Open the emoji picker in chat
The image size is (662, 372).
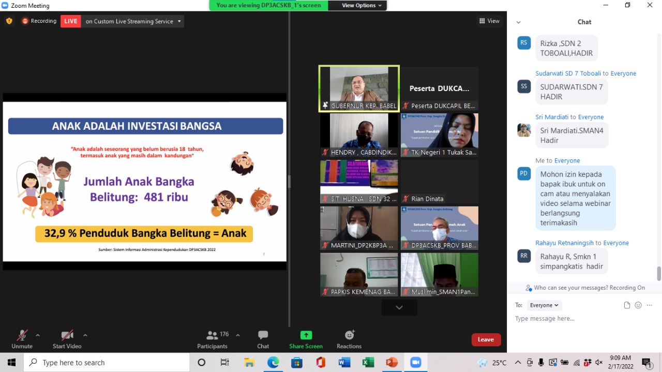pos(638,305)
